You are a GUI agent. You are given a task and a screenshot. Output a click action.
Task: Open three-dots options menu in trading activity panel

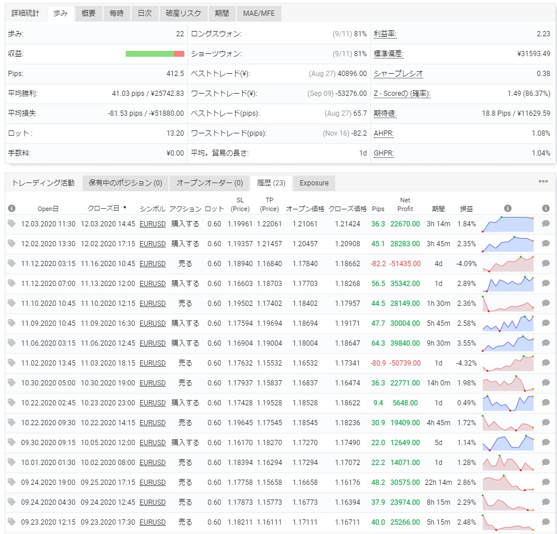click(543, 181)
